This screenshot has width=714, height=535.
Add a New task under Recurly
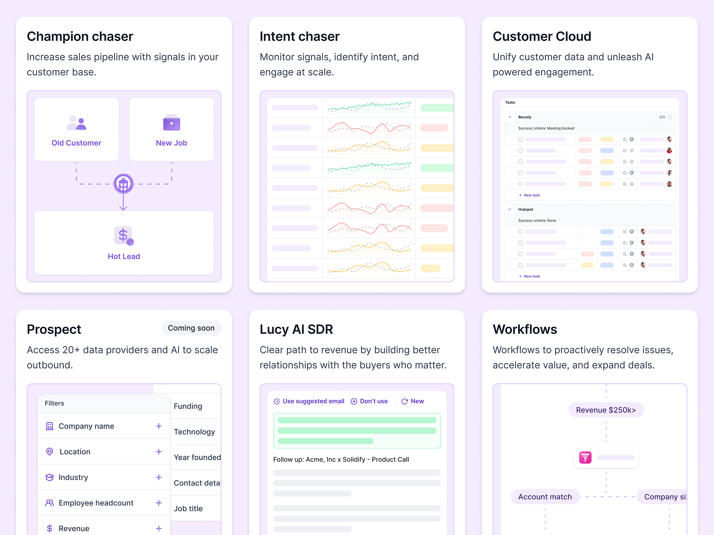click(529, 195)
